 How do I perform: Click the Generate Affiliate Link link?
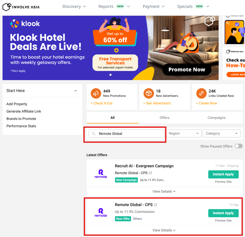coord(24,111)
